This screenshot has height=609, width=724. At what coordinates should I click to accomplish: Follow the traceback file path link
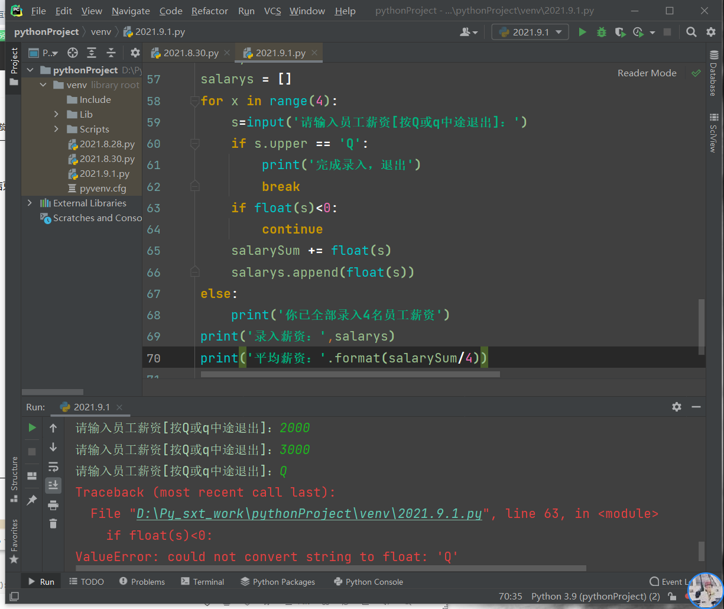click(x=310, y=514)
